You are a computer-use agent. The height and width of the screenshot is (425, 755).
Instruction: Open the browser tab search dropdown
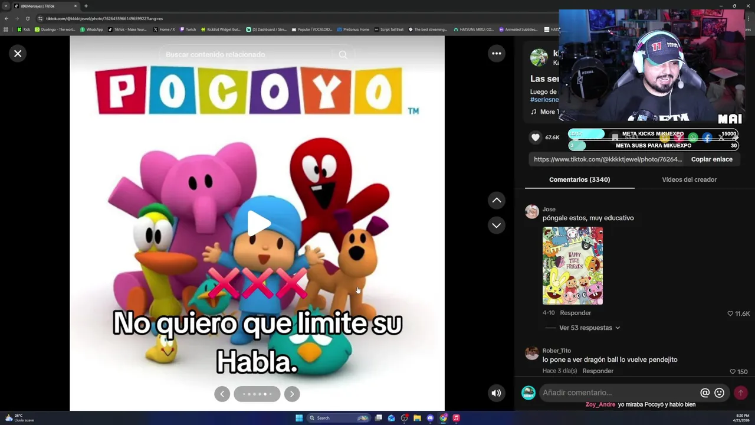(6, 6)
